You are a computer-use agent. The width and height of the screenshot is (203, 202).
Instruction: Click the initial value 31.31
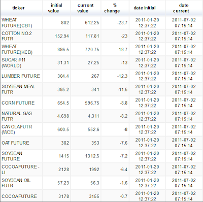point(63,62)
